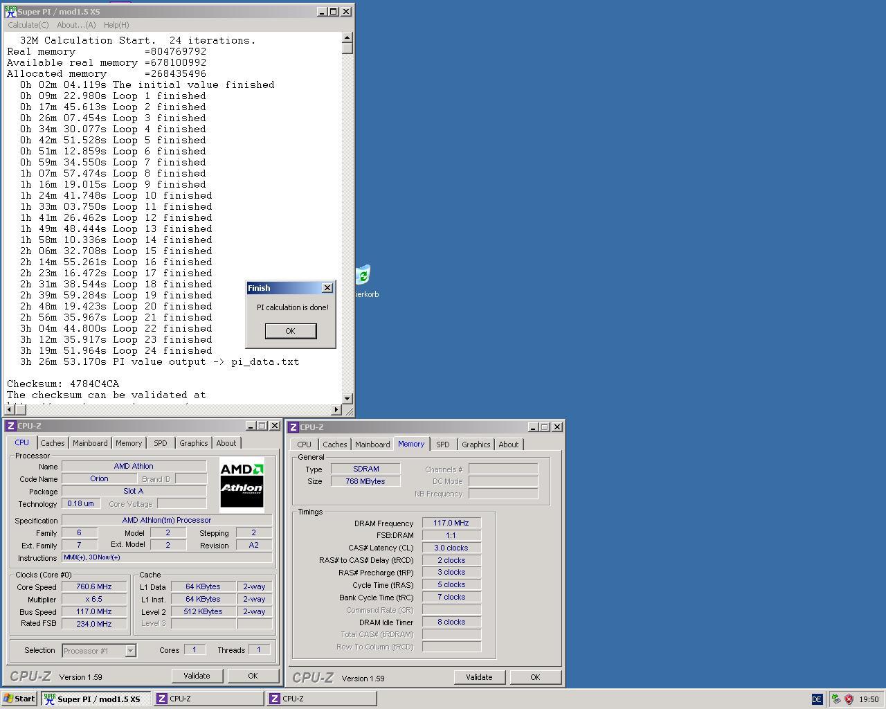Viewport: 886px width, 709px height.
Task: Click the Super PI vertical scrollbar up arrow
Action: (347, 37)
